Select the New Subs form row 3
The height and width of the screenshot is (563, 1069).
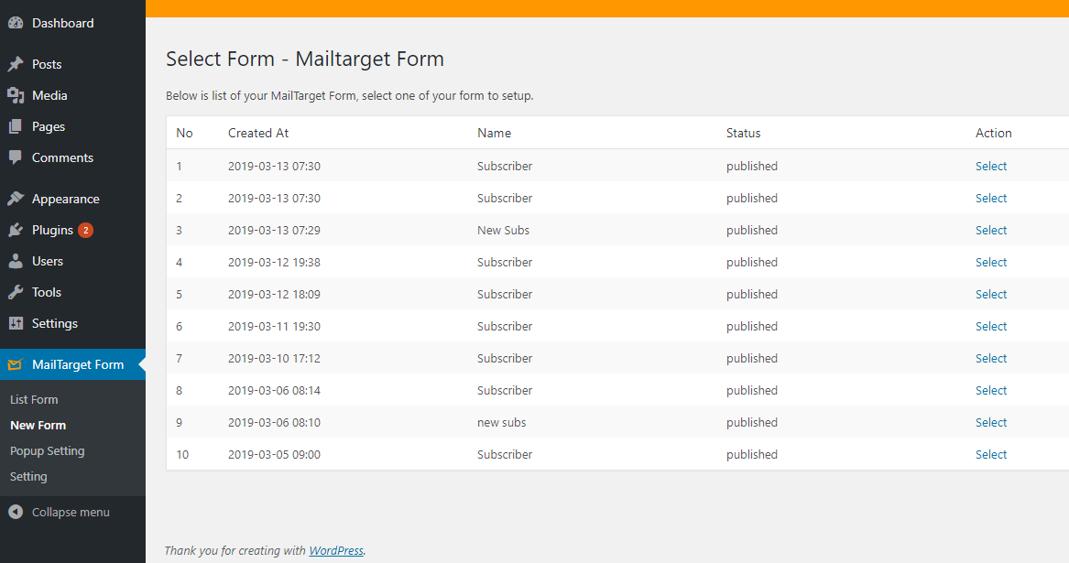[990, 231]
